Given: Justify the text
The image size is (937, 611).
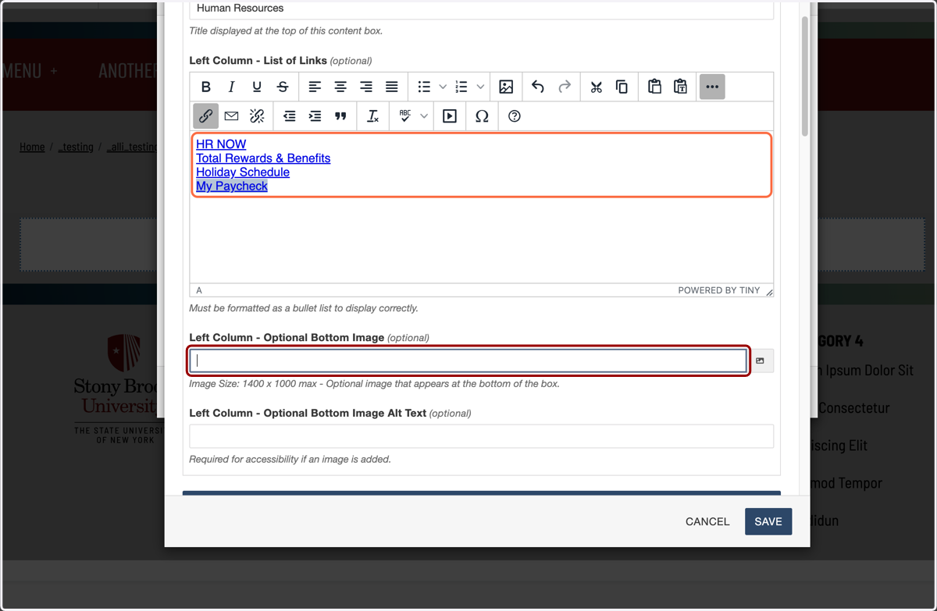Looking at the screenshot, I should (392, 87).
